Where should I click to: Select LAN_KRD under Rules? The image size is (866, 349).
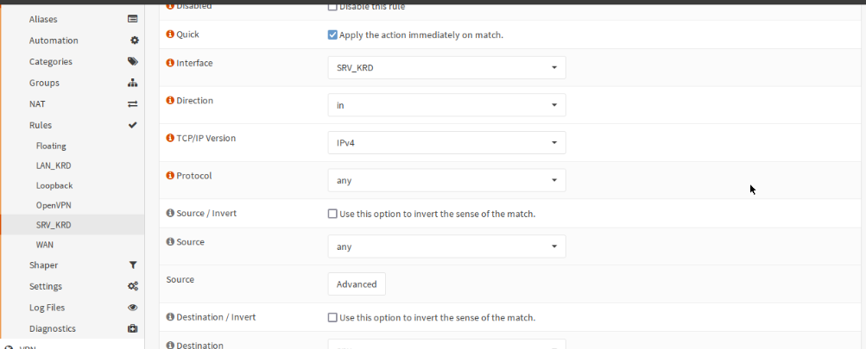(54, 165)
